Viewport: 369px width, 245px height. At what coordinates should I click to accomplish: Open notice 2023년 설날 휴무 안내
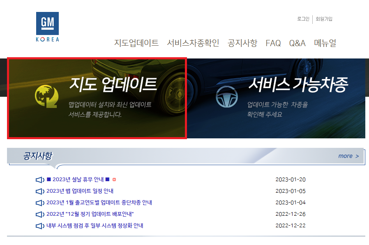pyautogui.click(x=78, y=180)
